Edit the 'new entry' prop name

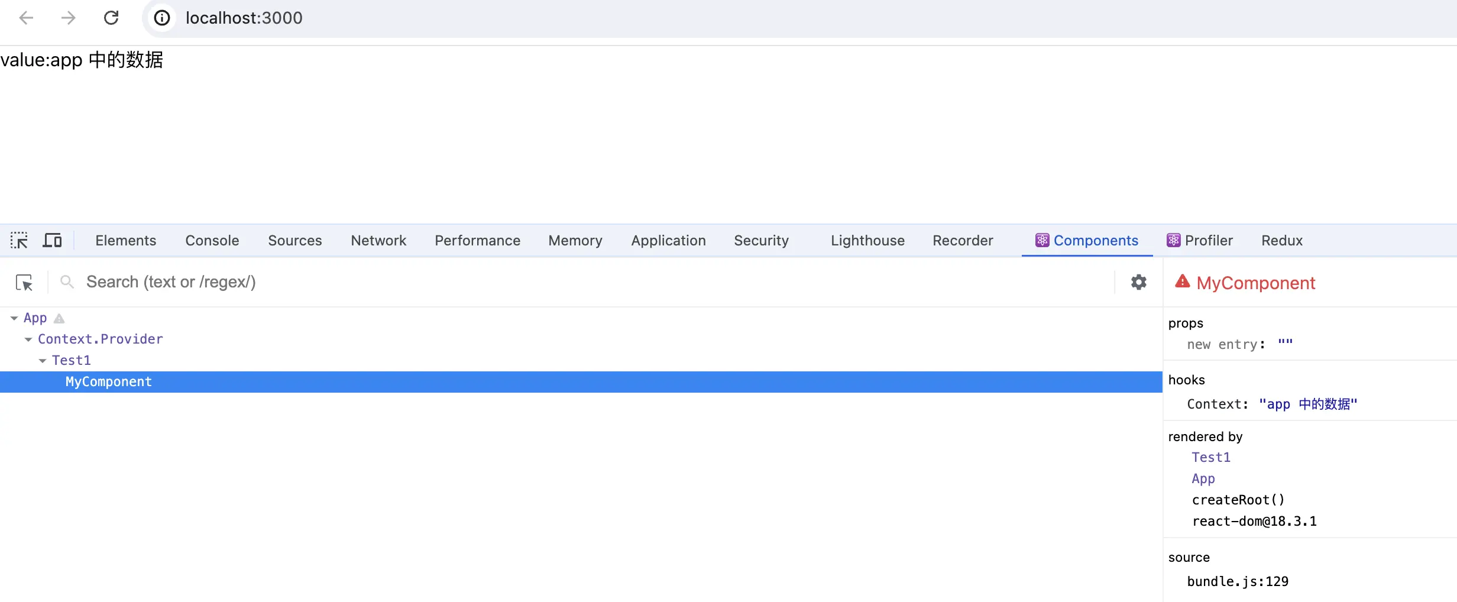(x=1222, y=344)
